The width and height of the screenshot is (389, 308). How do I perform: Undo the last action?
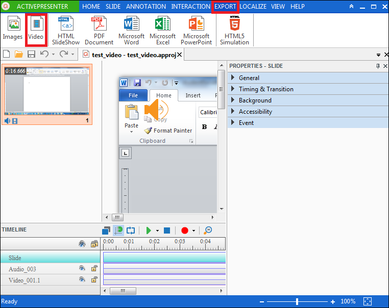click(x=44, y=54)
